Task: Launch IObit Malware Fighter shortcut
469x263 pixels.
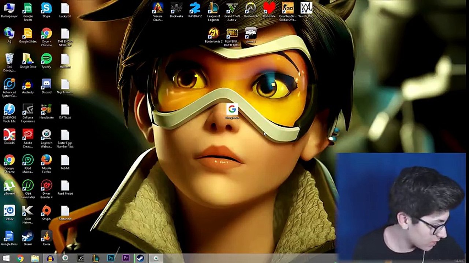Action: tap(28, 164)
